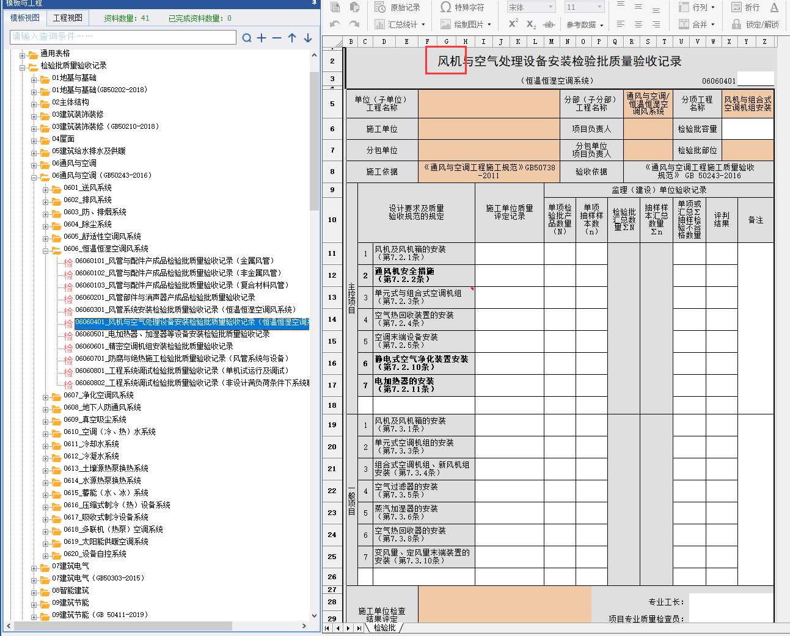Expand the 0601_送风系统 folder
This screenshot has height=636, width=790.
pyautogui.click(x=46, y=189)
